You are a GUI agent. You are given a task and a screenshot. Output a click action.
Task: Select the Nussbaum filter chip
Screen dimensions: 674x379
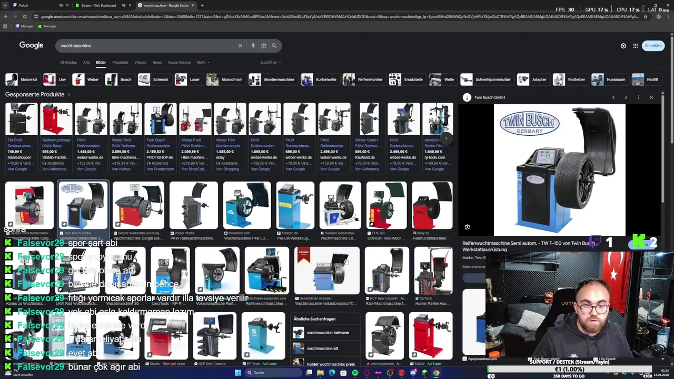coord(609,79)
